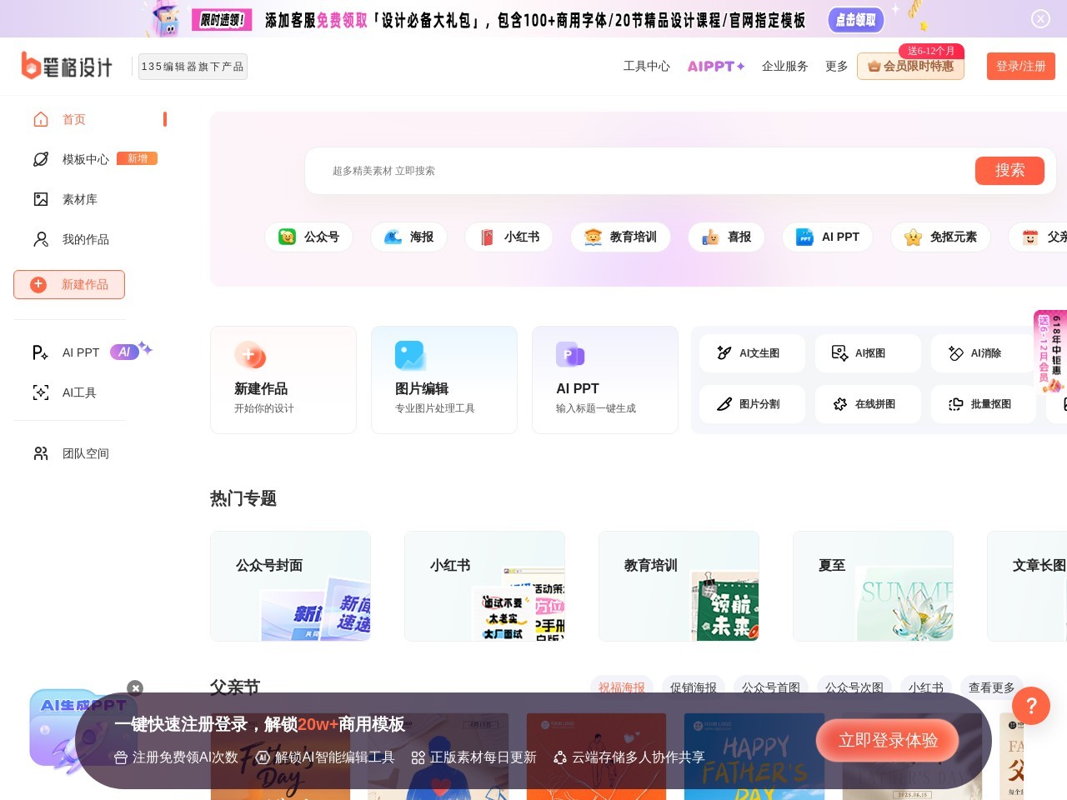The image size is (1067, 800).
Task: Open the 公众号封面 topic card
Action: pyautogui.click(x=290, y=586)
